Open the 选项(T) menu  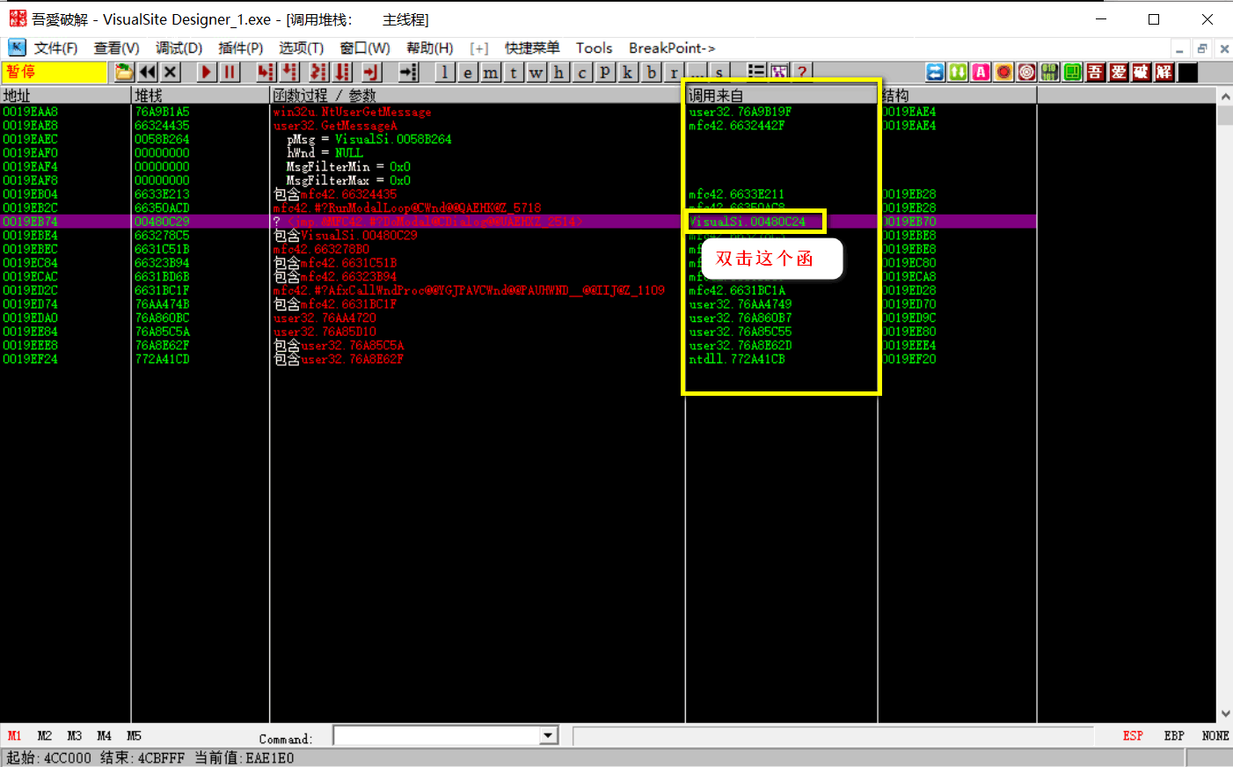click(301, 48)
